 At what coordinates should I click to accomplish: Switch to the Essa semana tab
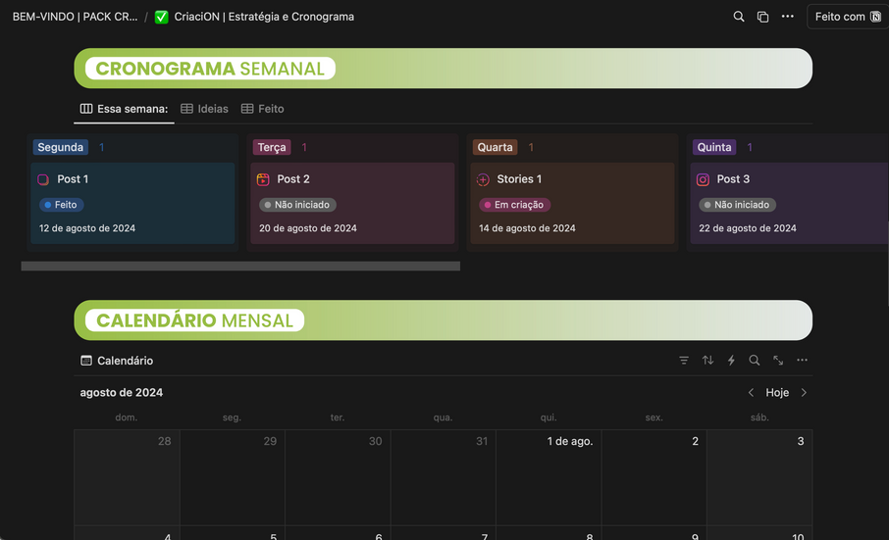click(125, 109)
